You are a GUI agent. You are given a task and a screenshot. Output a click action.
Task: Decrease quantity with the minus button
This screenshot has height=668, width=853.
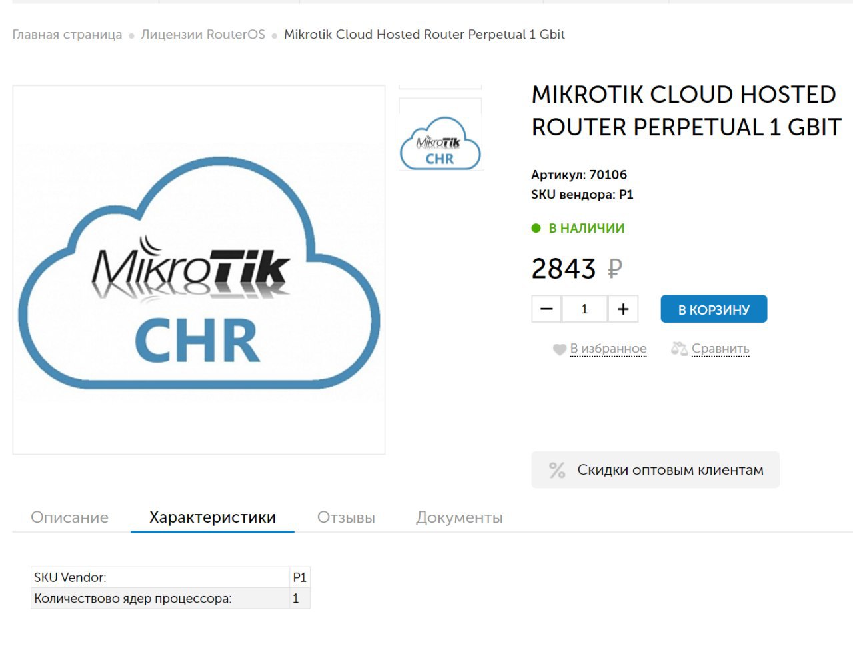[546, 309]
